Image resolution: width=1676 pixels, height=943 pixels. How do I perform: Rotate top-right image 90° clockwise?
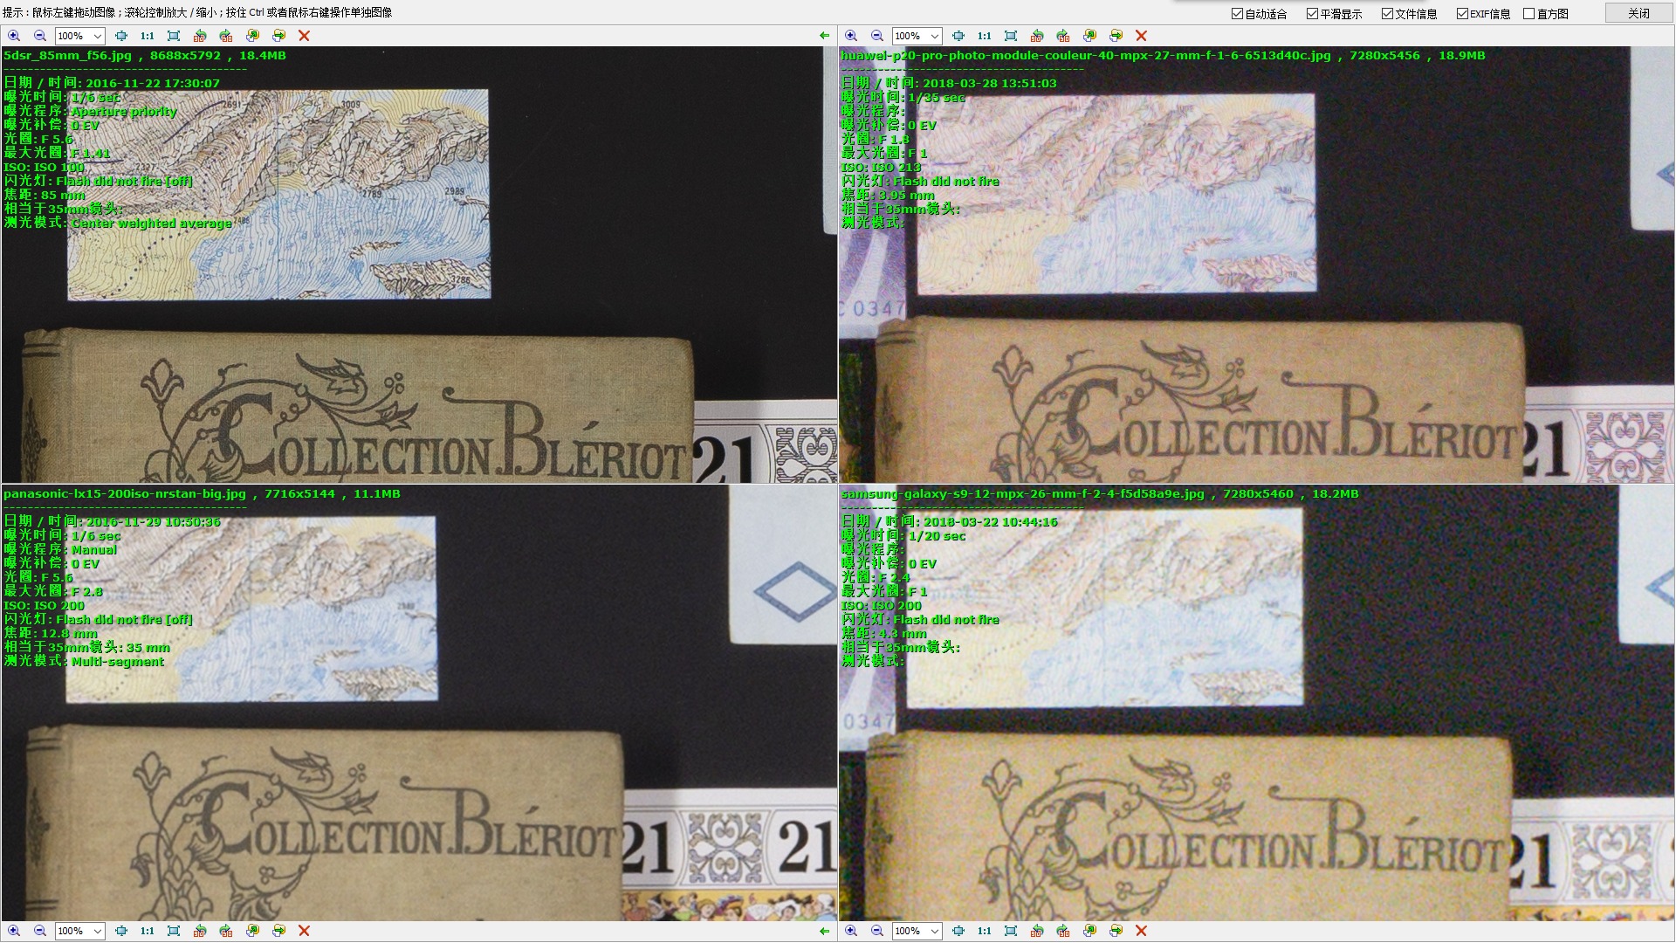coord(1063,36)
